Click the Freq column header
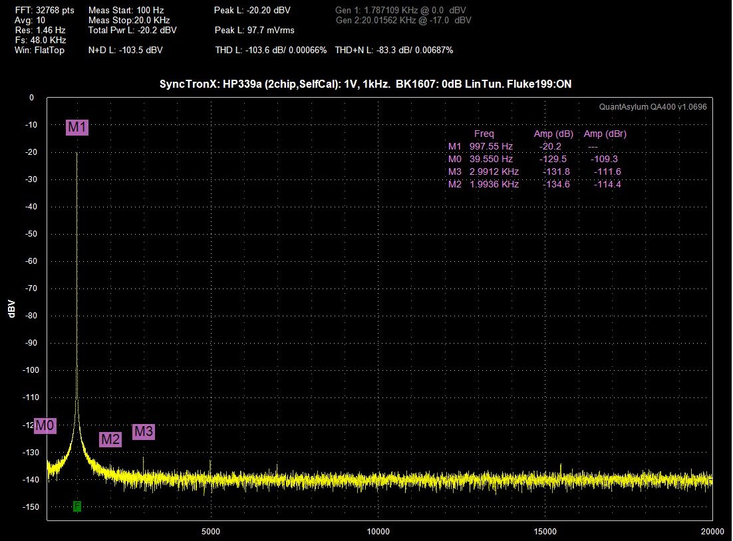 [484, 134]
